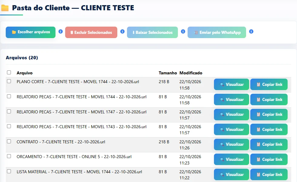Click the Excluir Selecionados button
The width and height of the screenshot is (297, 182).
[x=91, y=32]
